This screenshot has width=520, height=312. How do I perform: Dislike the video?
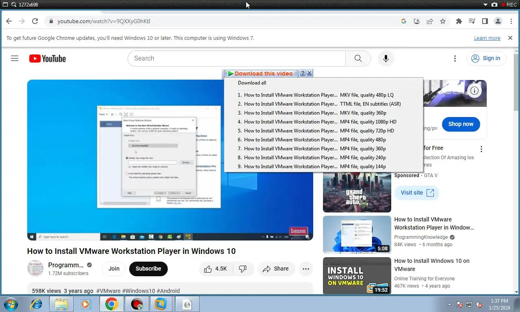coord(243,269)
